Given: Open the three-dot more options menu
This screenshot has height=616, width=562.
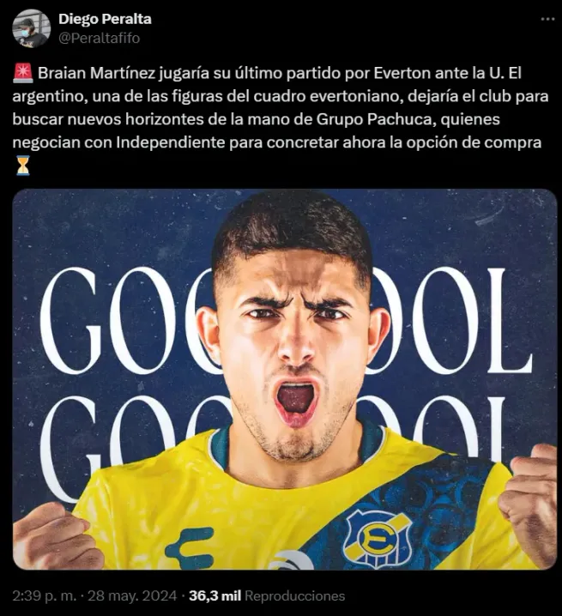Looking at the screenshot, I should [x=547, y=19].
